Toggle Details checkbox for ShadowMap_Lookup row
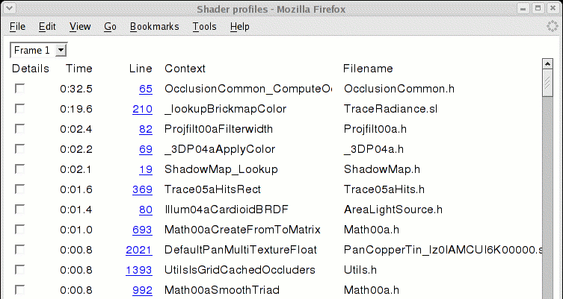Image resolution: width=563 pixels, height=299 pixels. point(19,169)
